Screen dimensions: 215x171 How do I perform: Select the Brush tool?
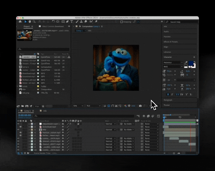(77, 21)
